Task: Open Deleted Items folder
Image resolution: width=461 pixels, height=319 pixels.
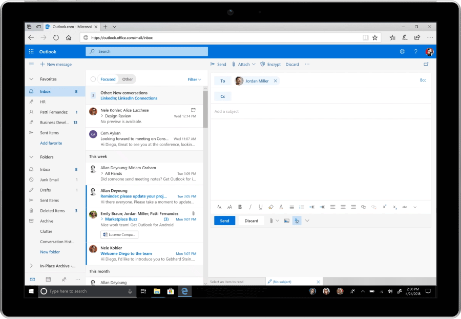Action: (55, 211)
